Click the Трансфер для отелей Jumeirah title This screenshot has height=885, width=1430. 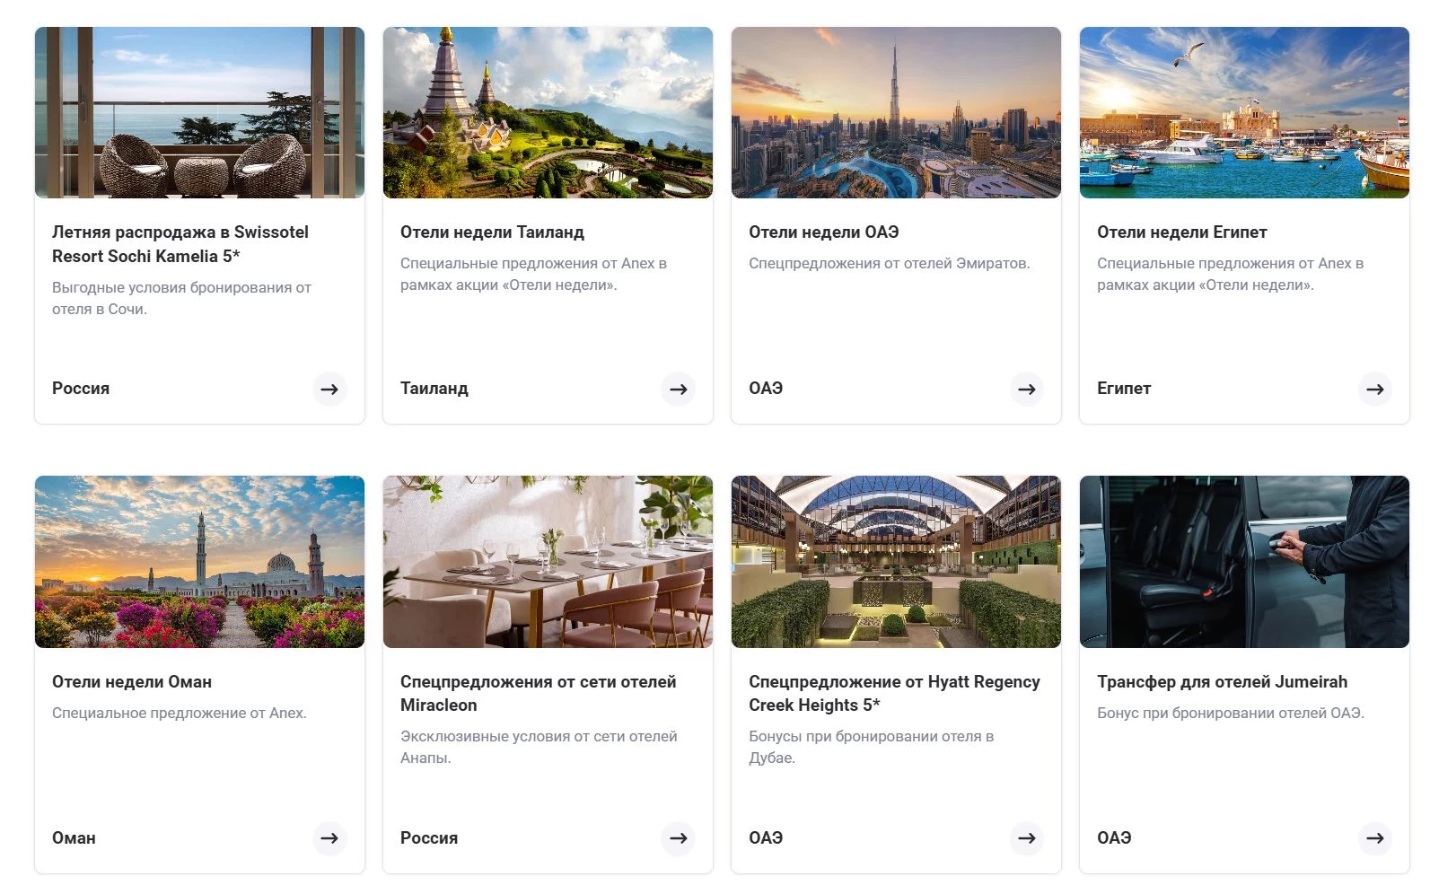click(1222, 682)
